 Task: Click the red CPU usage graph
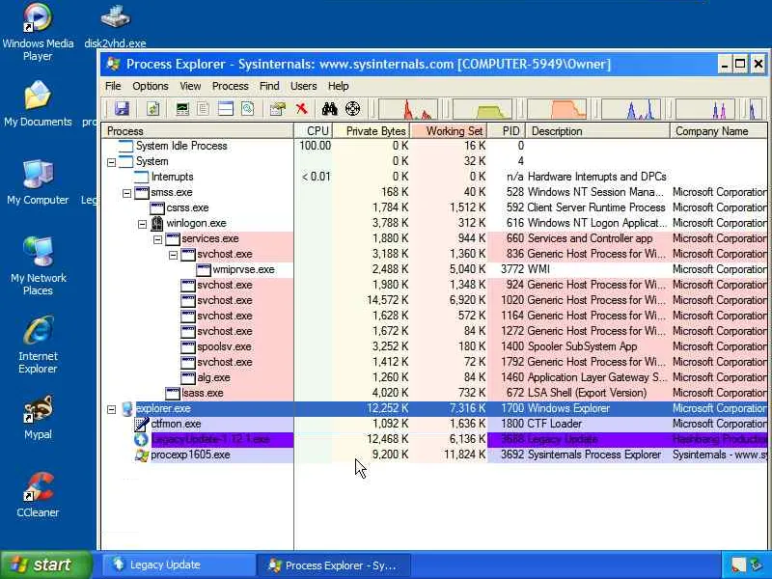407,109
